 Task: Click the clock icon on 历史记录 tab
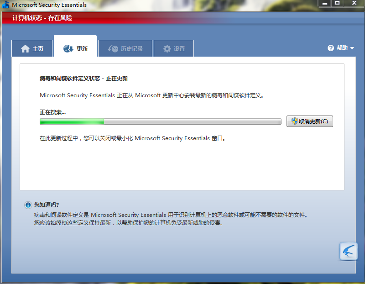pyautogui.click(x=113, y=49)
